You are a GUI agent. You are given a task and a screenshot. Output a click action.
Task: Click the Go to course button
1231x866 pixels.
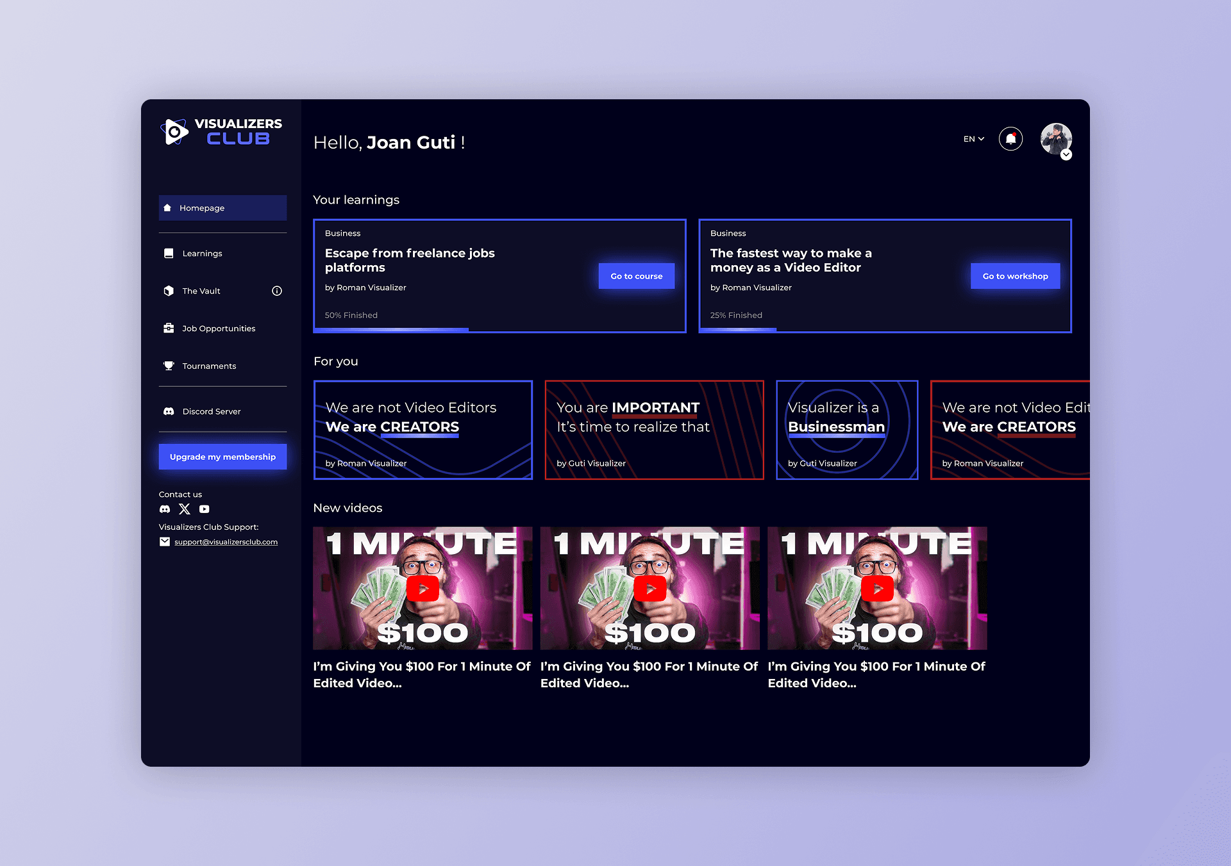(x=636, y=276)
